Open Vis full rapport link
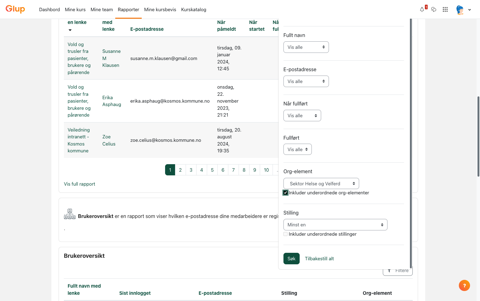This screenshot has width=480, height=301. click(79, 184)
